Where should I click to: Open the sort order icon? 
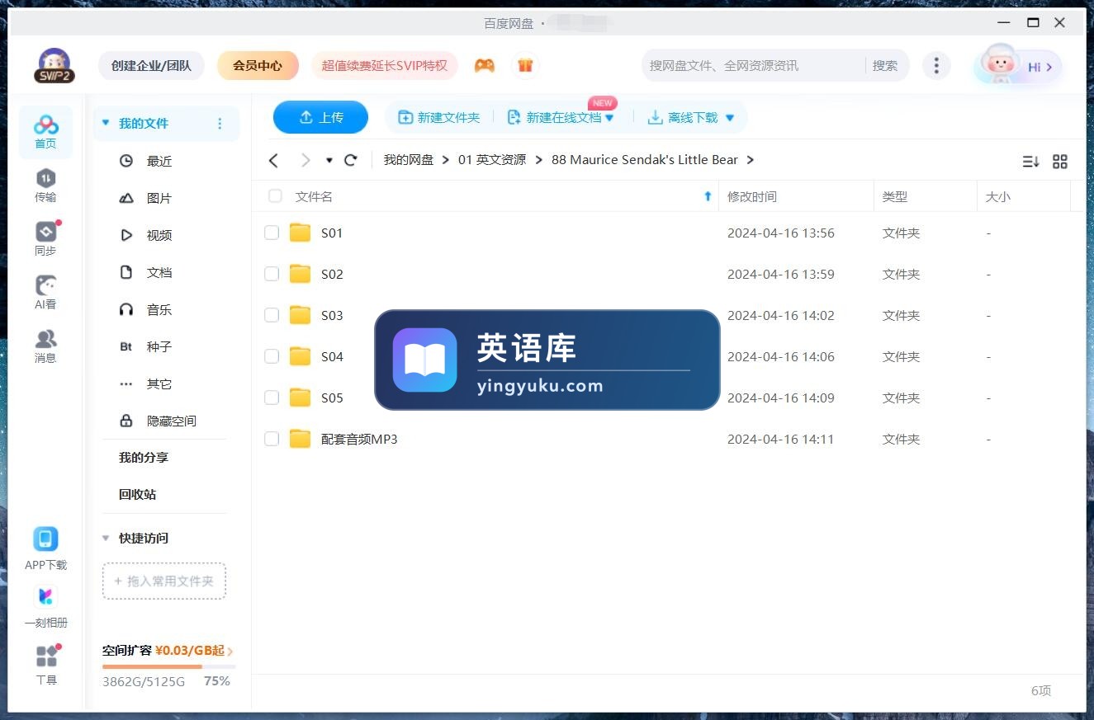click(1030, 162)
